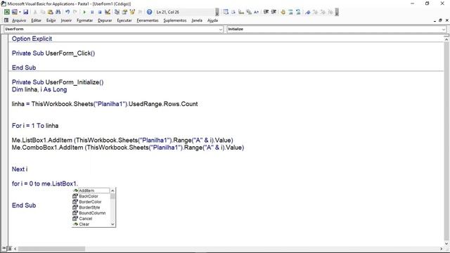
Task: Click the Uncomment Block icon
Action: (x=298, y=12)
